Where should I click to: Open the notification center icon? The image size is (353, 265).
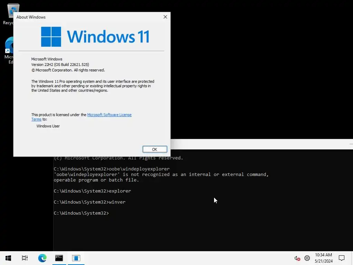(x=342, y=258)
